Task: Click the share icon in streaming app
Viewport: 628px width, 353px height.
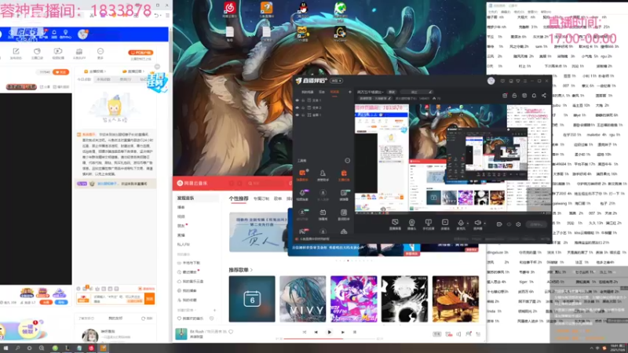Action: point(544,96)
